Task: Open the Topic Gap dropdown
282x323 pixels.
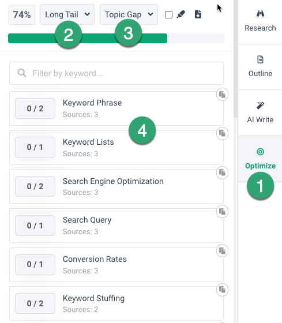Action: pyautogui.click(x=129, y=14)
